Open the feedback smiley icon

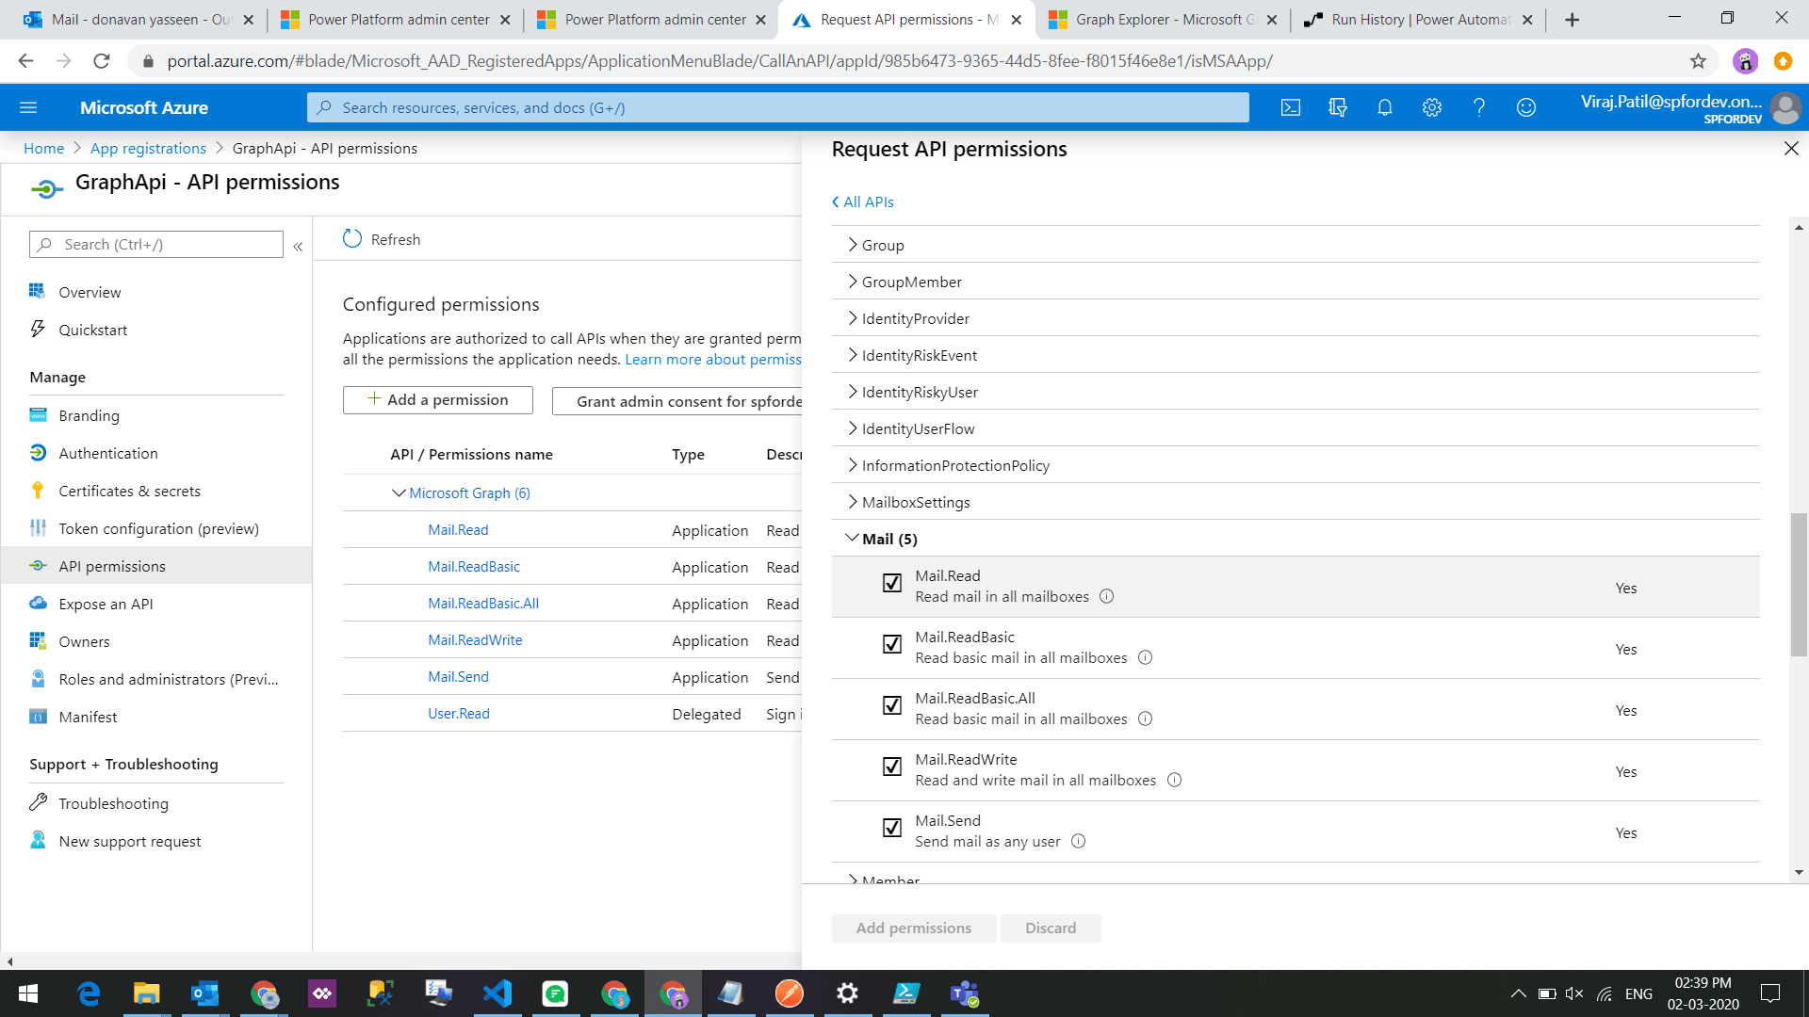coord(1525,107)
